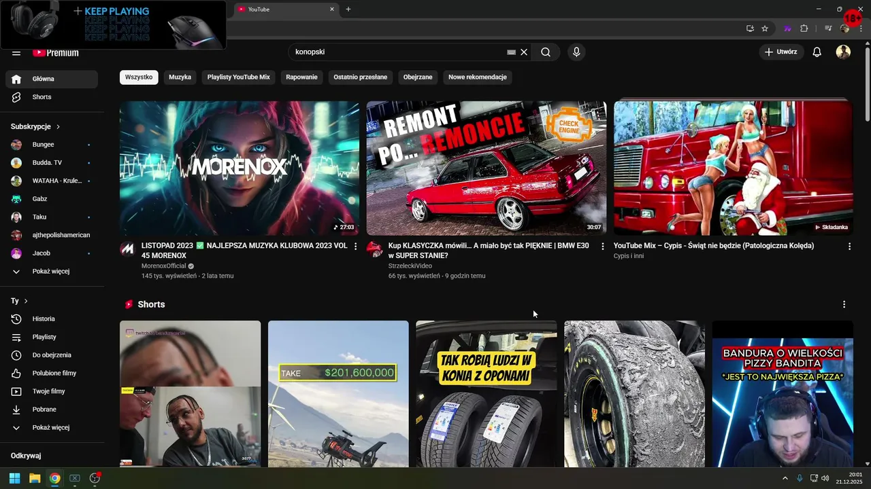Open more actions for the BMW E30 video
This screenshot has width=871, height=489.
point(602,246)
